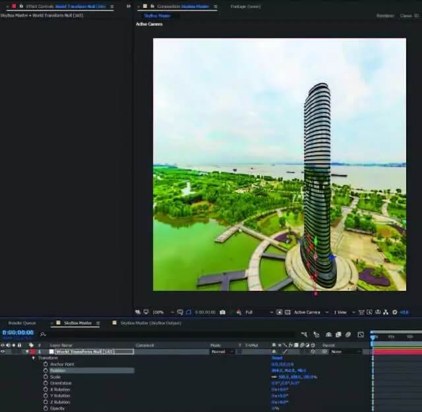Toggle the Position property stopwatch
The height and width of the screenshot is (412, 422).
point(45,371)
